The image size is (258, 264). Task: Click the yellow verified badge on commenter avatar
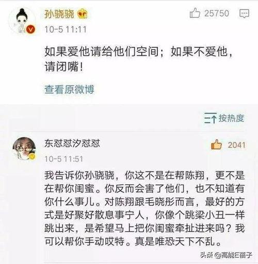point(32,156)
